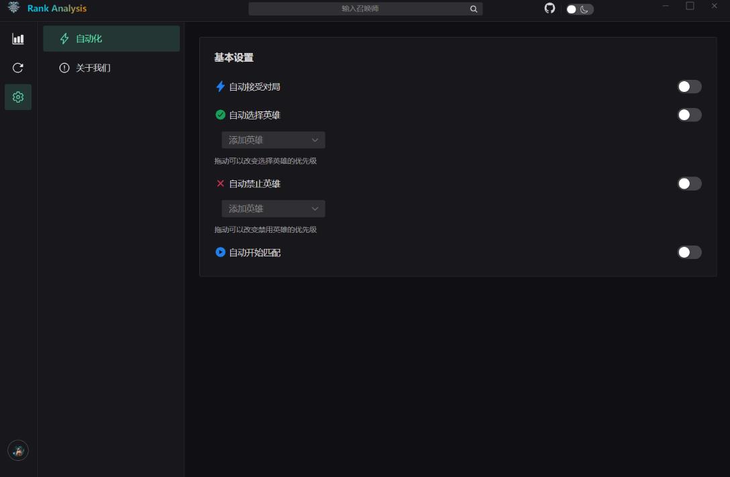Turn on the 自动禁止英雄 switch
The image size is (730, 477).
click(690, 183)
